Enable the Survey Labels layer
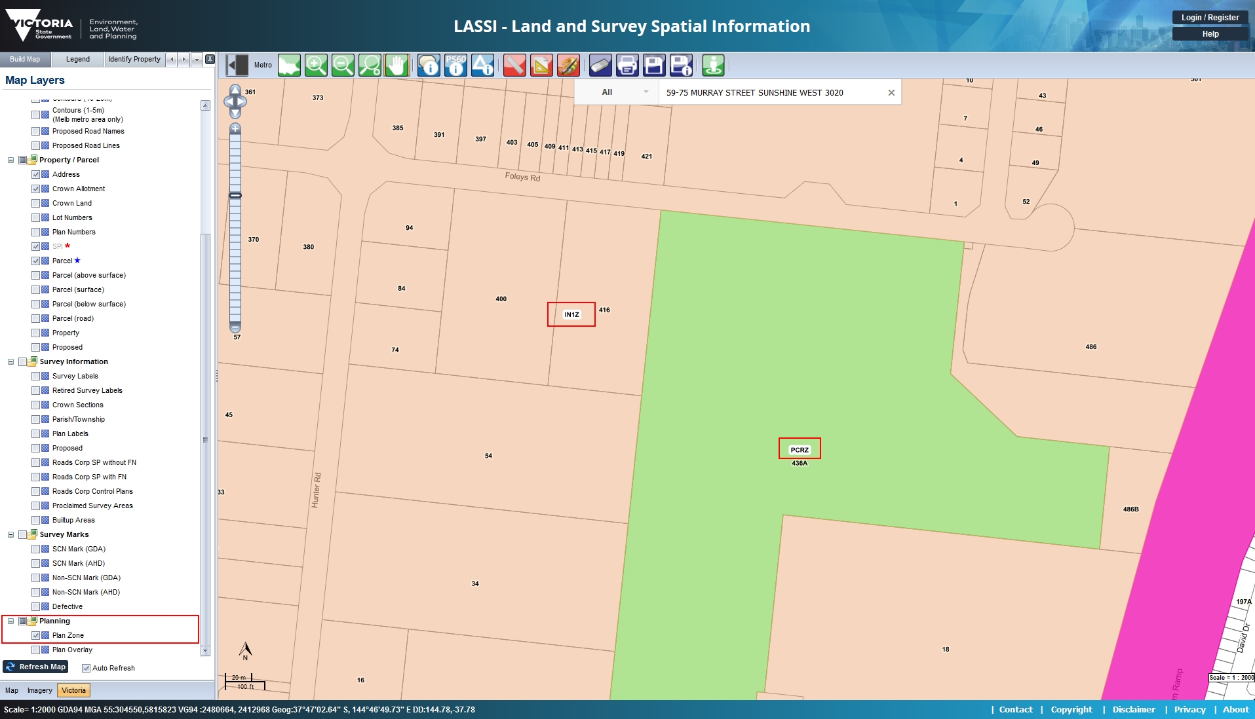The height and width of the screenshot is (719, 1255). [35, 376]
